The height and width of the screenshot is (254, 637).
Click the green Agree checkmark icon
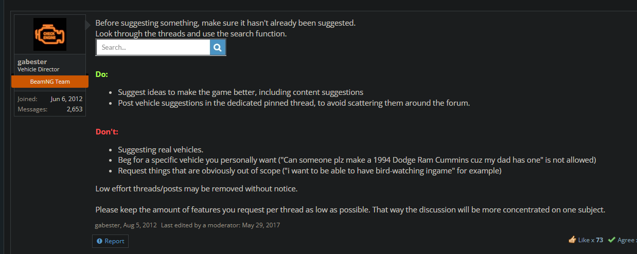(611, 240)
